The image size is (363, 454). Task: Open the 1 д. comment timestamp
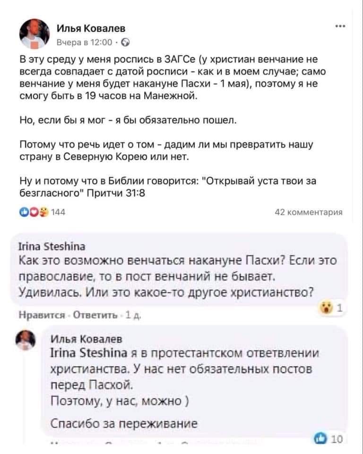pyautogui.click(x=133, y=315)
